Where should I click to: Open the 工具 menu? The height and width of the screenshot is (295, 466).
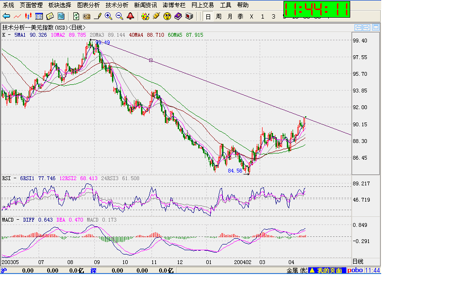[x=225, y=5]
